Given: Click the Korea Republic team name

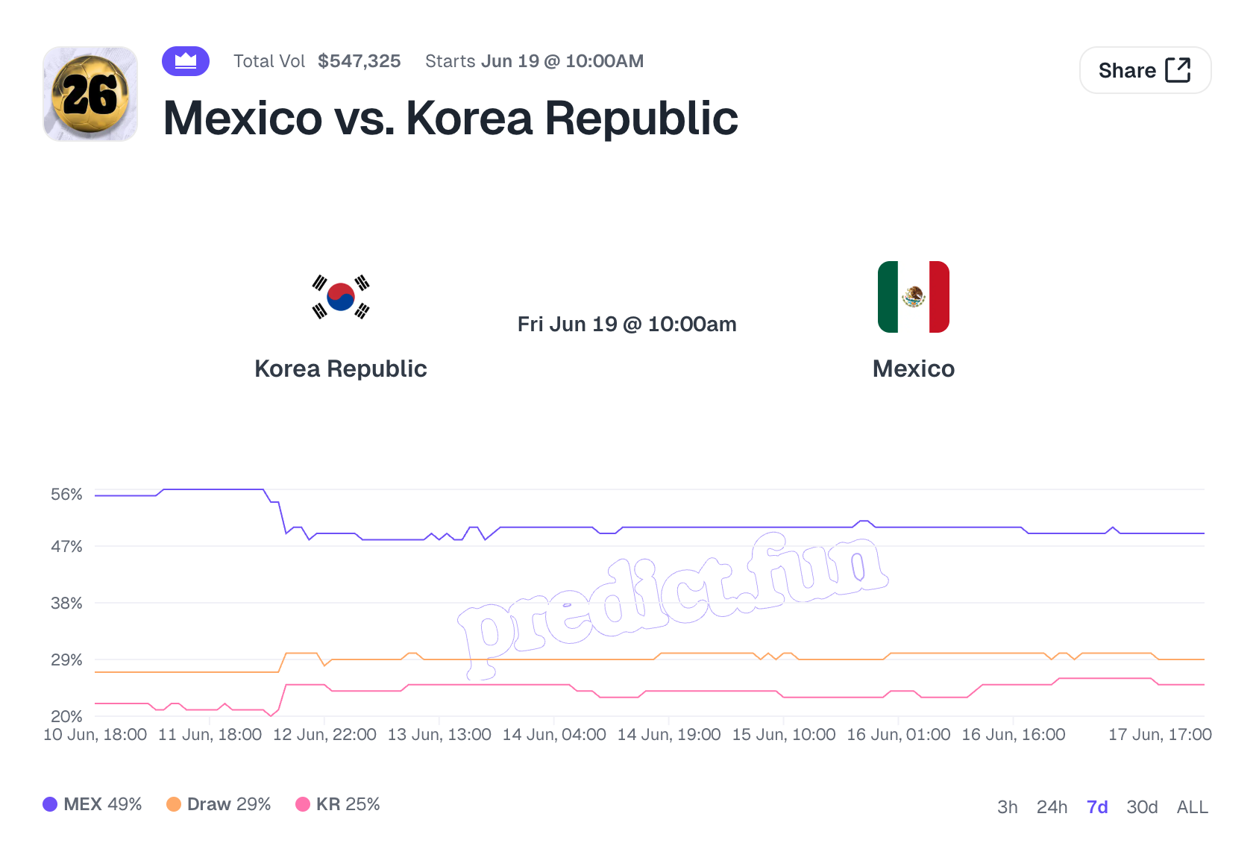Looking at the screenshot, I should 341,369.
